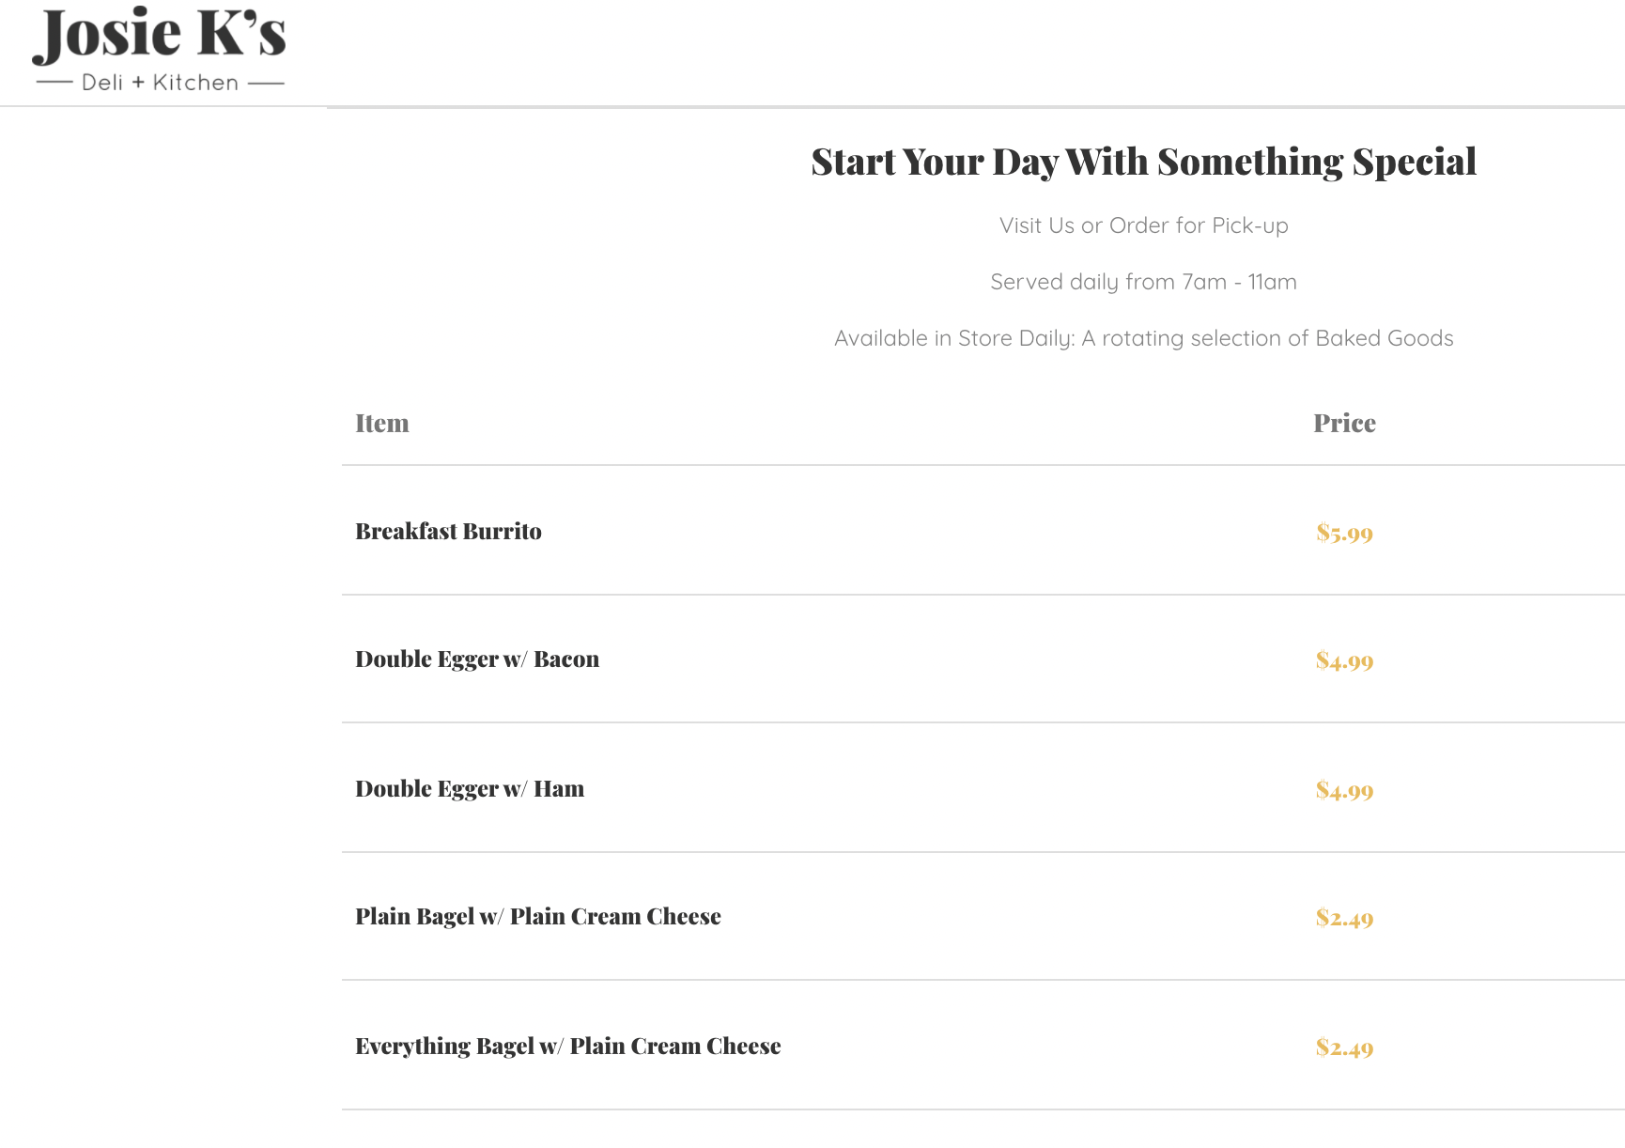Choose Double Egger w/ Bacon
Screen dimensions: 1625x1148
(x=477, y=659)
